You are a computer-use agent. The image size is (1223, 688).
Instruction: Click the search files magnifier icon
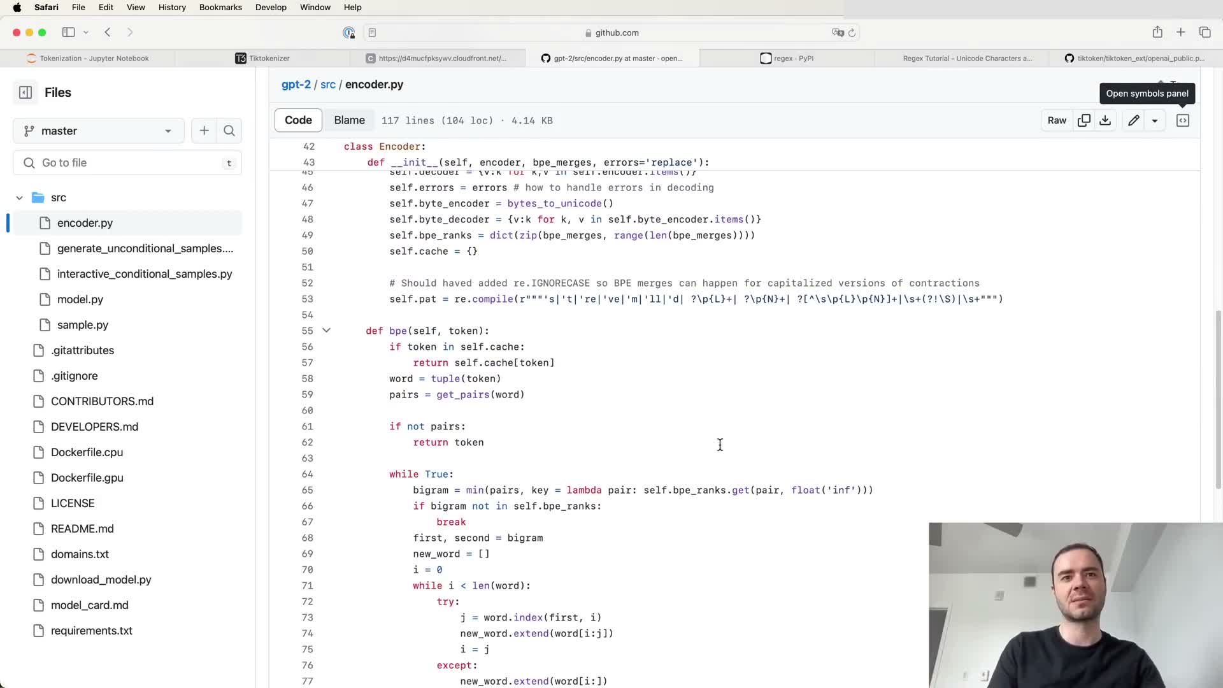[229, 131]
